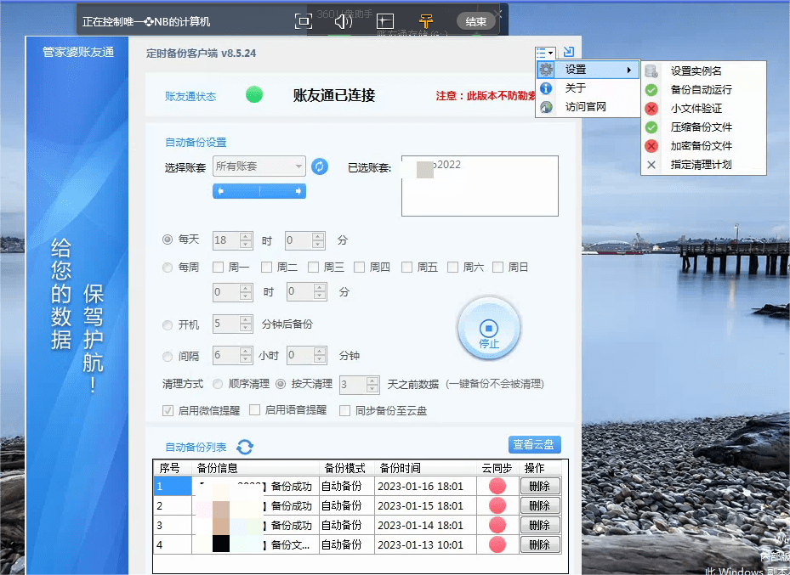790x575 pixels.
Task: Toggle 备份自动运行 in the submenu
Action: click(x=704, y=89)
